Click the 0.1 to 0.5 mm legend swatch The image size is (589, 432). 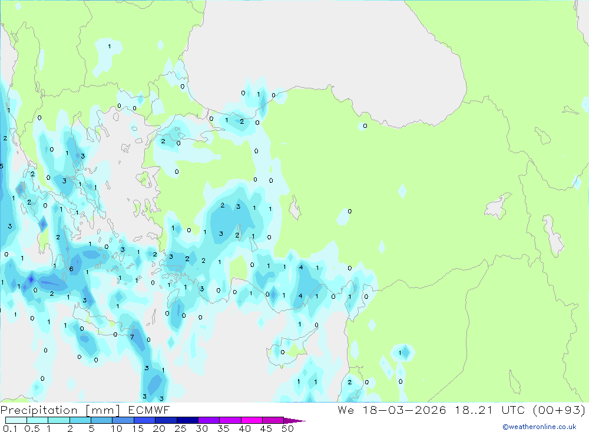(x=16, y=420)
